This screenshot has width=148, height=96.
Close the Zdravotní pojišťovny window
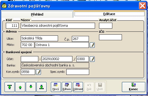[x=142, y=6]
